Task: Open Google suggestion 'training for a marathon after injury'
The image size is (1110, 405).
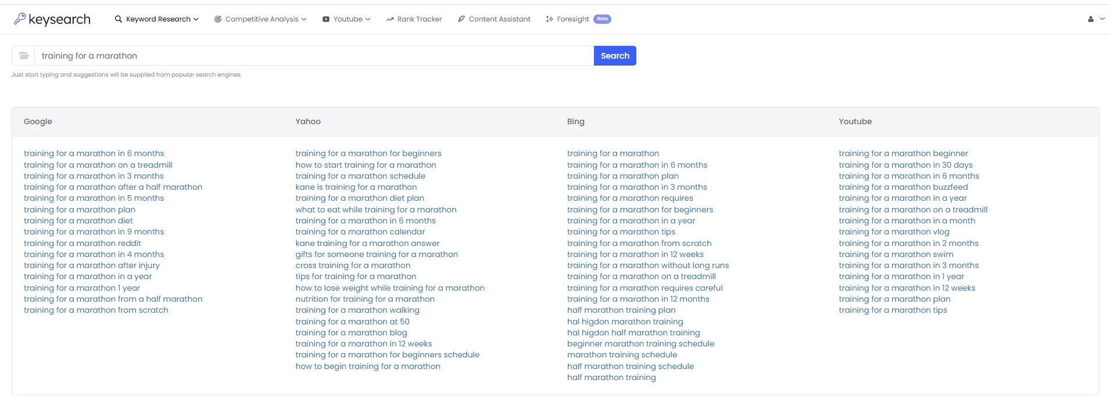Action: tap(92, 265)
